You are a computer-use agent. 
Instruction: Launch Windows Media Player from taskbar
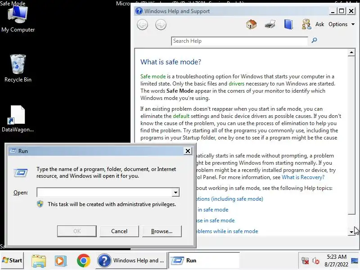[x=61, y=261]
